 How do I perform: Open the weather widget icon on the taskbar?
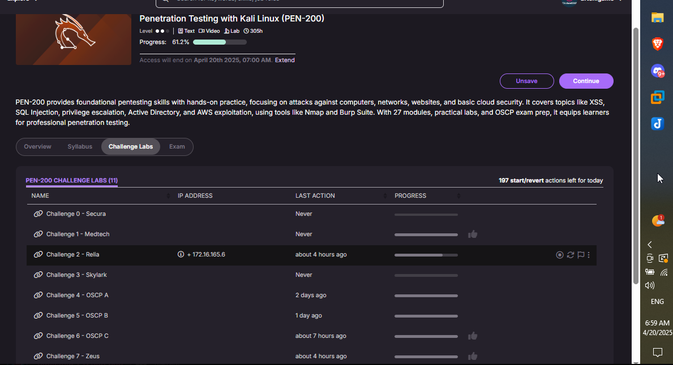tap(658, 220)
